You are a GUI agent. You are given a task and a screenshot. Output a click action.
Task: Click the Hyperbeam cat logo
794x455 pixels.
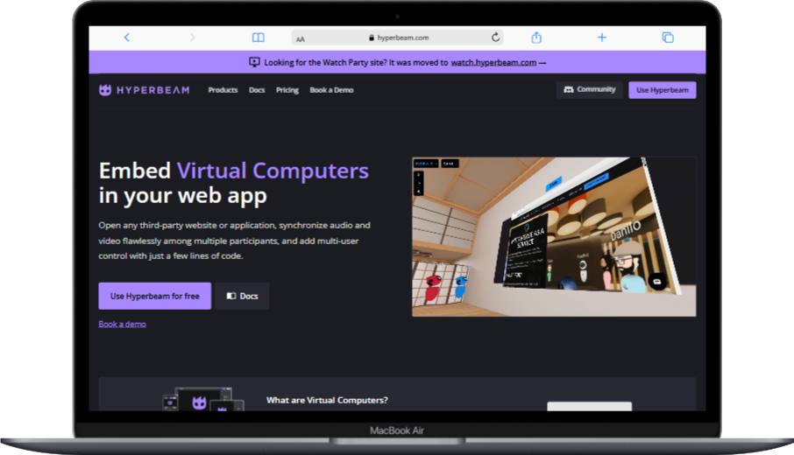click(105, 90)
